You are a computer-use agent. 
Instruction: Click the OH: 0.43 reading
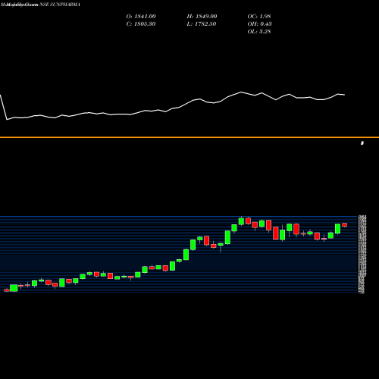pyautogui.click(x=259, y=23)
